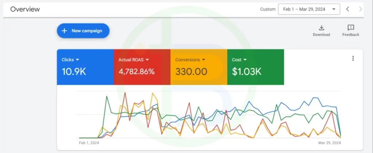Select the red 4,782.86% ROAS value
Viewport: 373px width, 153px height.
pyautogui.click(x=137, y=72)
